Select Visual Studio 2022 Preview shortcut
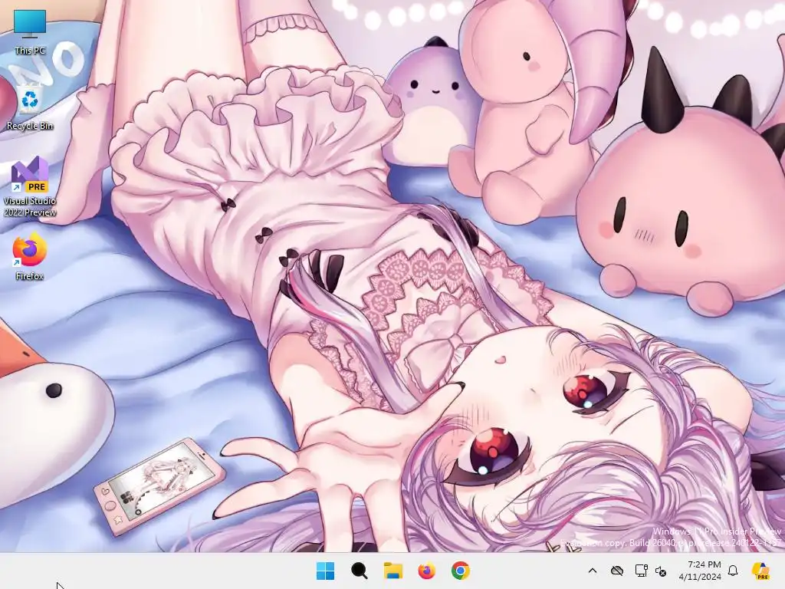This screenshot has height=589, width=785. tap(30, 186)
